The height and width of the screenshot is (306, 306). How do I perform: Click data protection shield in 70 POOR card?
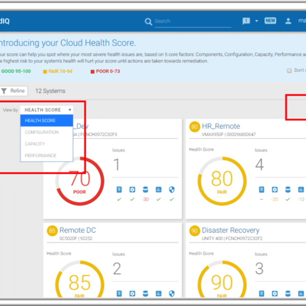(x=172, y=189)
